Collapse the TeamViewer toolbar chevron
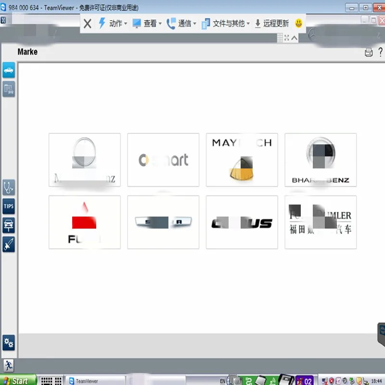Viewport: 385px width, 385px height. pyautogui.click(x=294, y=38)
